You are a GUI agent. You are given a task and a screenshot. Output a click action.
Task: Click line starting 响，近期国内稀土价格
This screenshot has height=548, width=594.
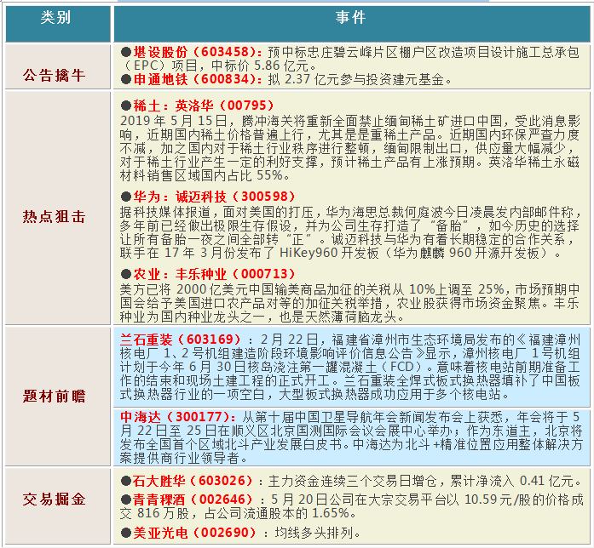point(349,134)
